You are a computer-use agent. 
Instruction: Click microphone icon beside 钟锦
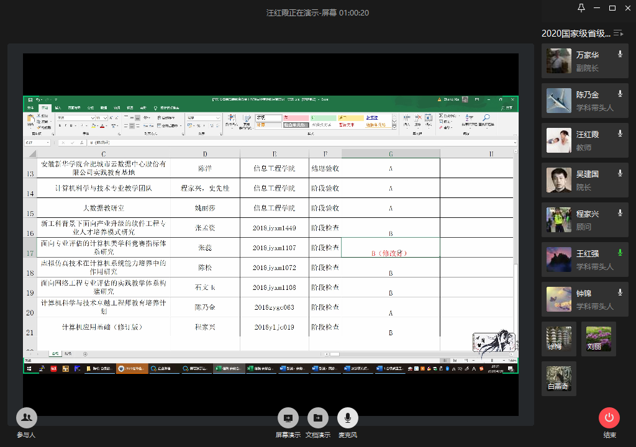coord(620,292)
